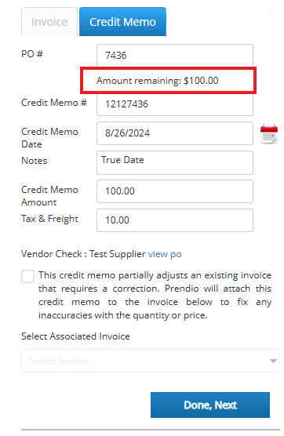This screenshot has width=284, height=436.
Task: Click into the Credit Memo # field
Action: pos(175,104)
